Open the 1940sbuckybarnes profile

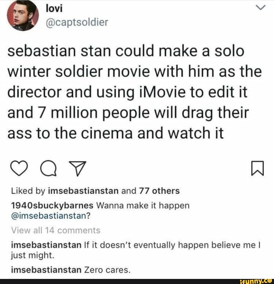[x=53, y=206]
